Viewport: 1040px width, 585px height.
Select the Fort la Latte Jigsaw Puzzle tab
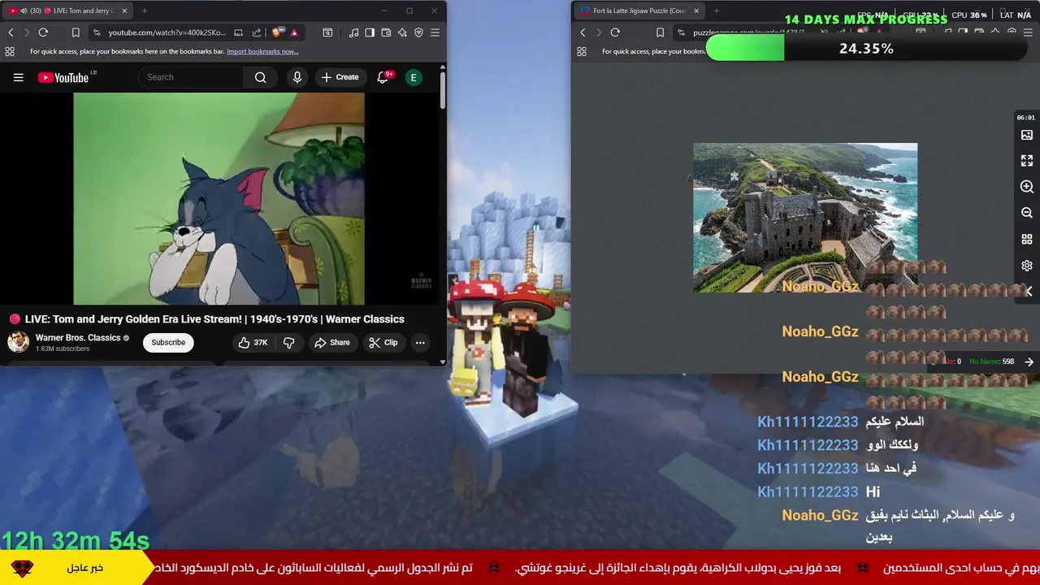(x=639, y=11)
